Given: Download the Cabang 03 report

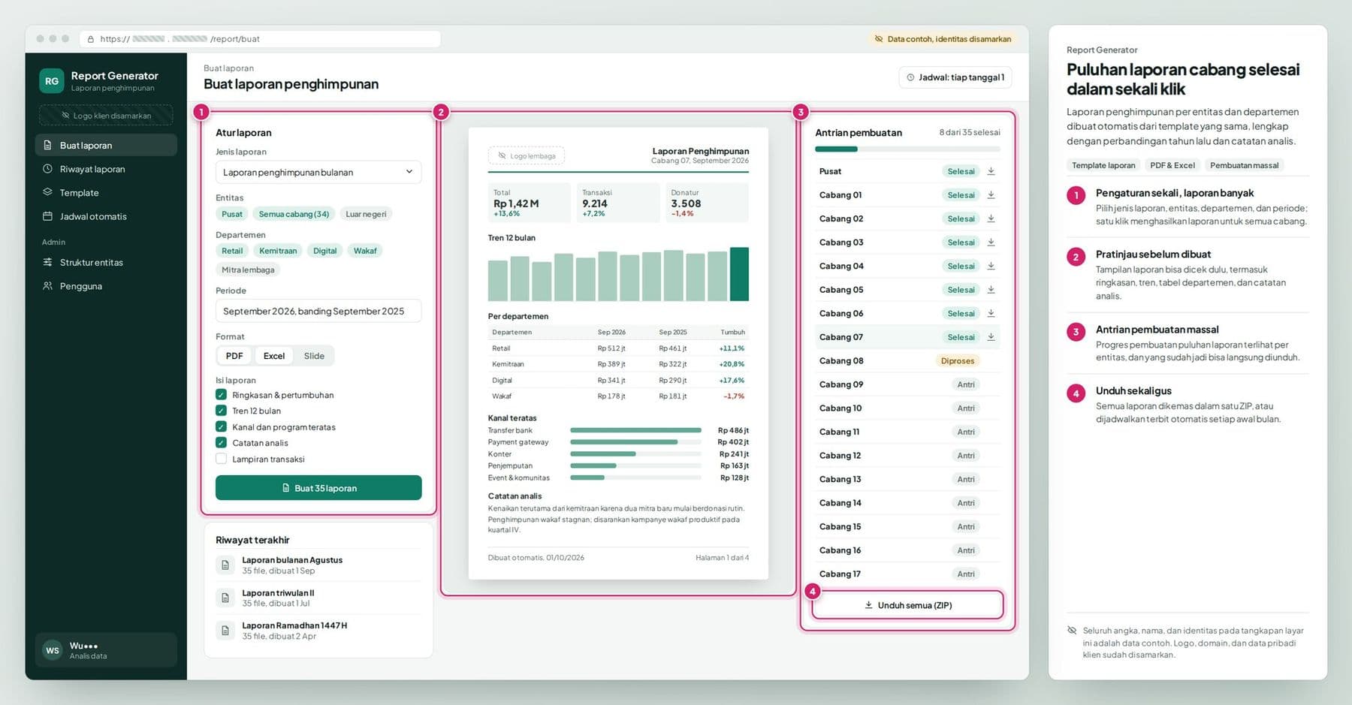Looking at the screenshot, I should click(991, 243).
